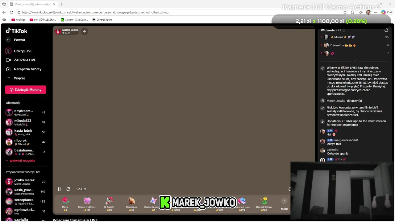Open the favorites list icon
The height and width of the screenshot is (222, 395).
tap(361, 12)
